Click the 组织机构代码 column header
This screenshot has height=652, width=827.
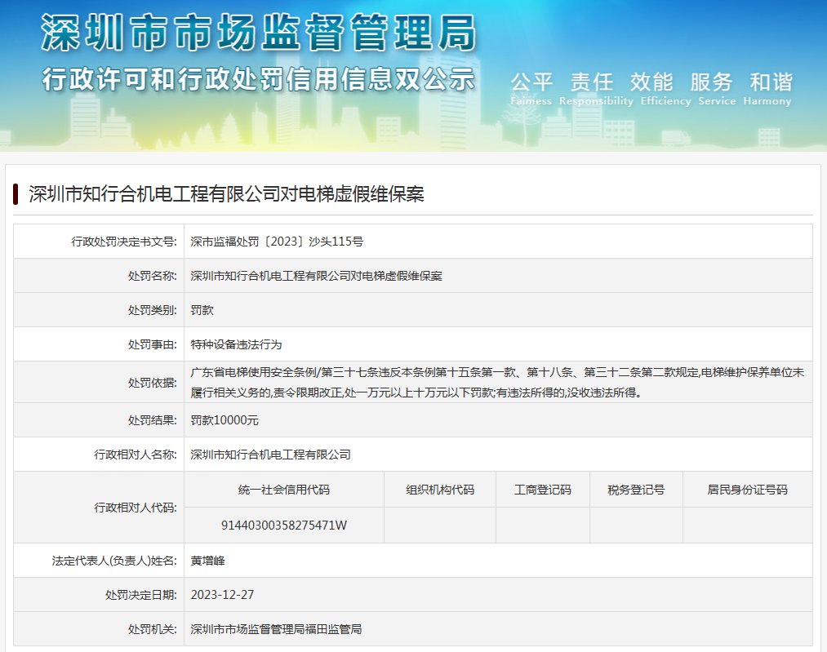pos(439,490)
